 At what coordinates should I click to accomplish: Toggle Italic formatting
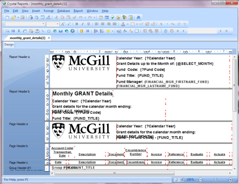83,24
